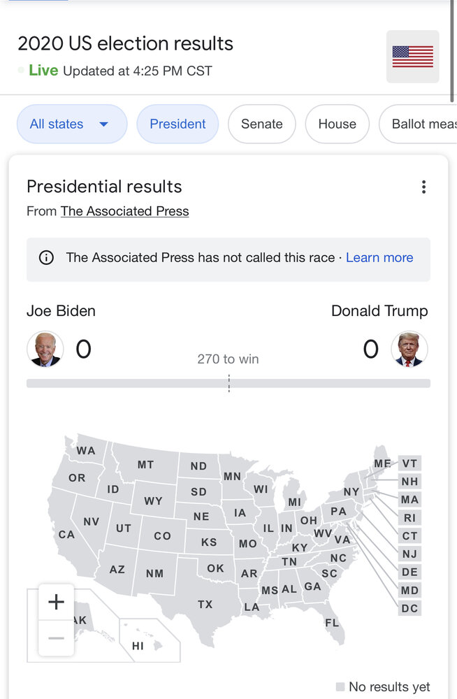Click the US flag icon

coord(412,57)
